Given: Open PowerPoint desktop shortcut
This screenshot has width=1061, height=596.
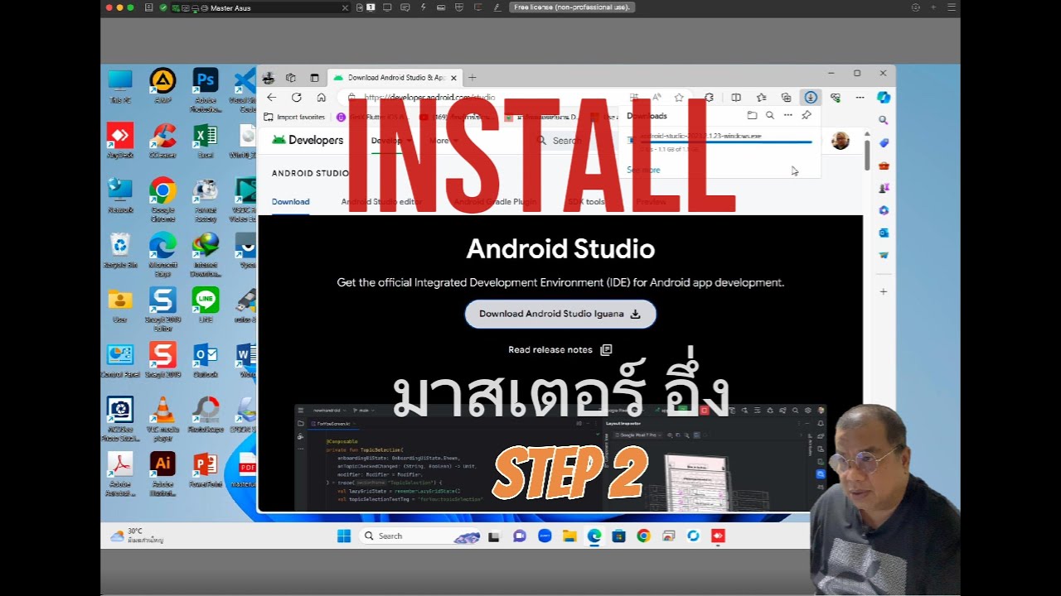Looking at the screenshot, I should coord(206,469).
